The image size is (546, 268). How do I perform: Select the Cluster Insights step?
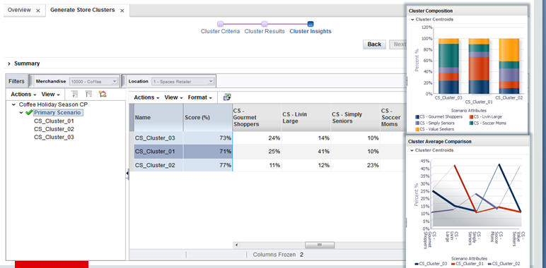tap(310, 31)
